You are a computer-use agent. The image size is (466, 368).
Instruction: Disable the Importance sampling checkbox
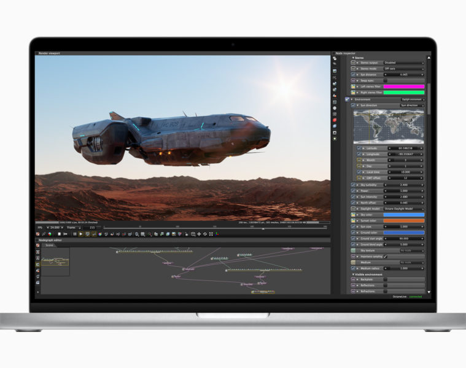coord(386,256)
